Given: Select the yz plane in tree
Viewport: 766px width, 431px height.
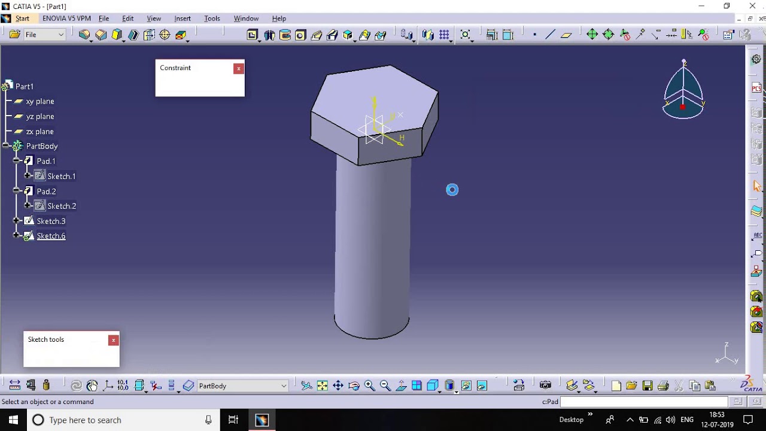Looking at the screenshot, I should (x=40, y=116).
